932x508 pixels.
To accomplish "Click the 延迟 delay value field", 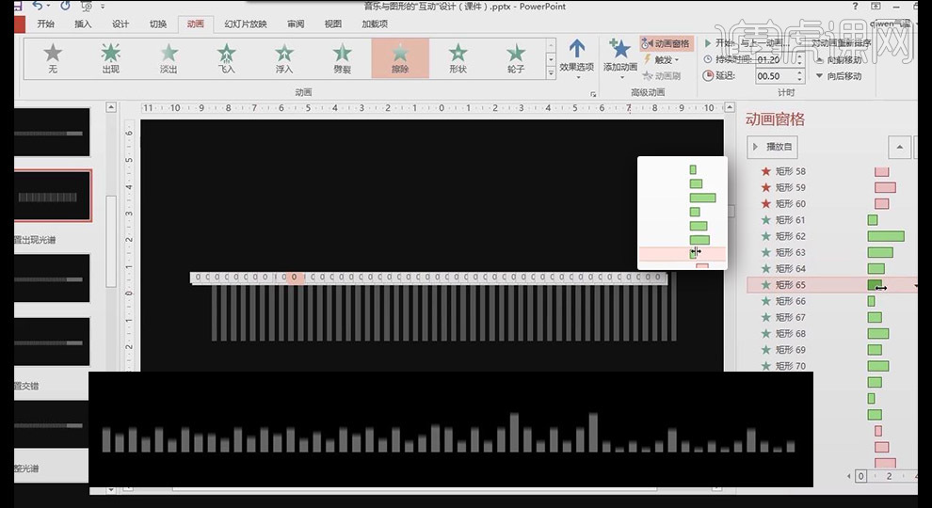I will coord(774,76).
